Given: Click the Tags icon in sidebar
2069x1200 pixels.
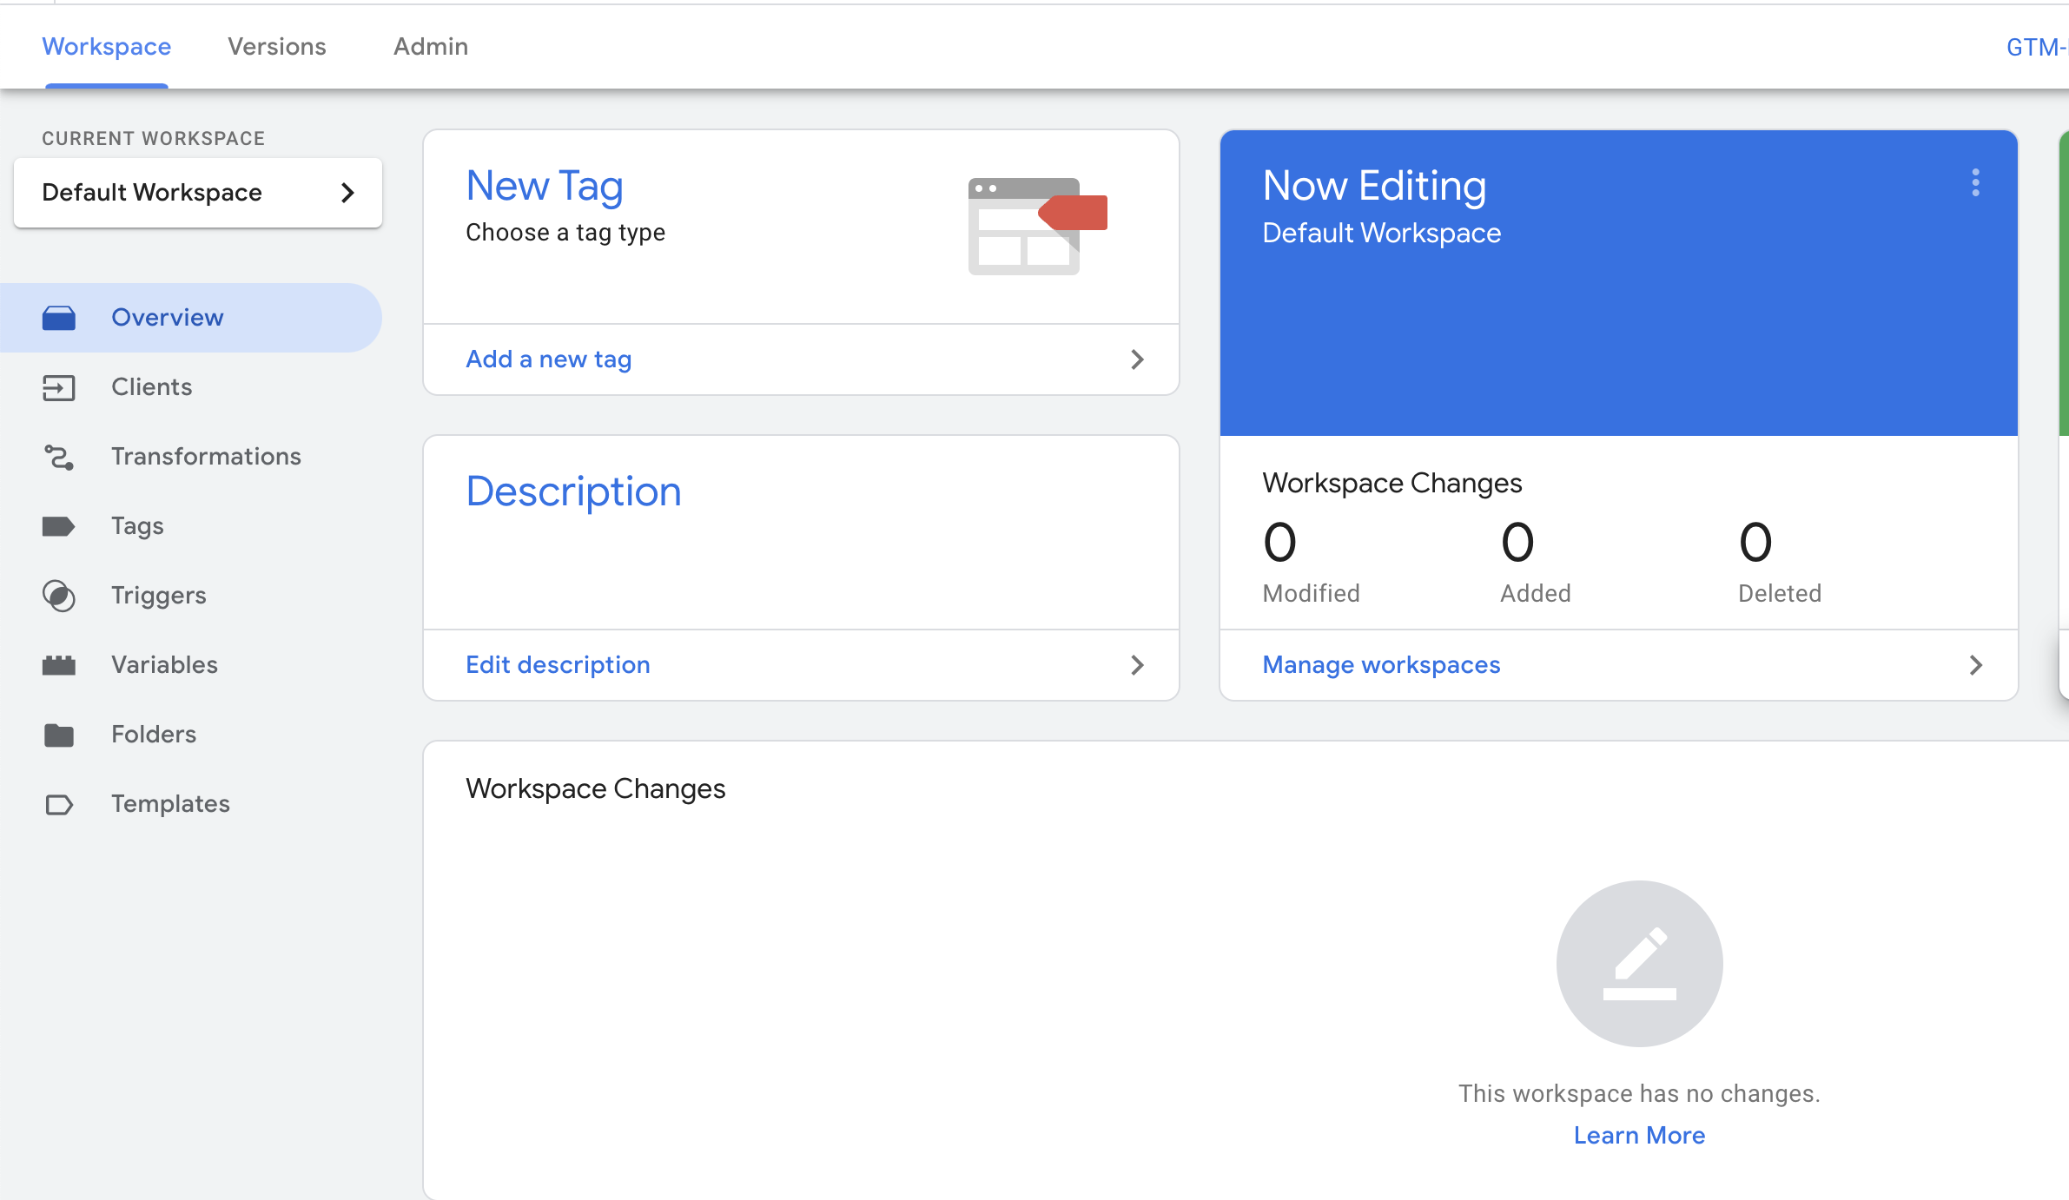Looking at the screenshot, I should (58, 524).
